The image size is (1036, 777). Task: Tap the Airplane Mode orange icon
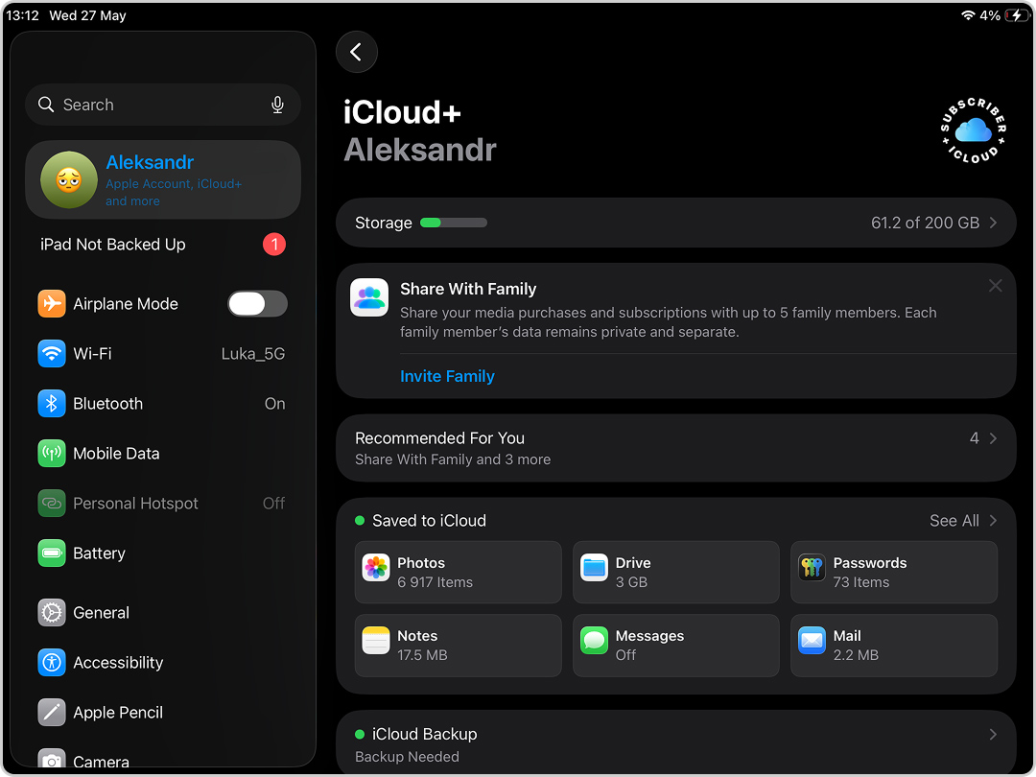tap(52, 304)
